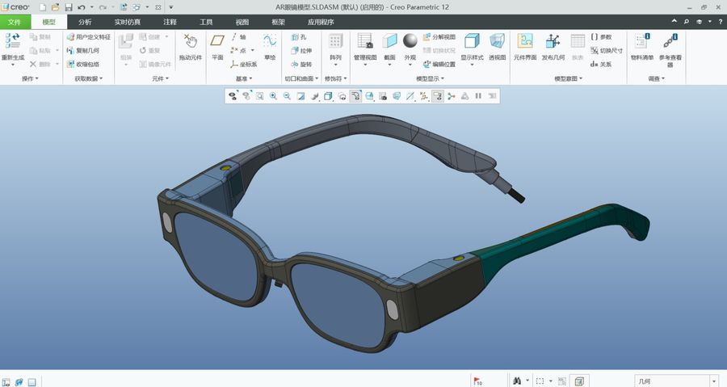Click the 用户定义特征 button
Image resolution: width=727 pixels, height=387 pixels.
click(89, 36)
